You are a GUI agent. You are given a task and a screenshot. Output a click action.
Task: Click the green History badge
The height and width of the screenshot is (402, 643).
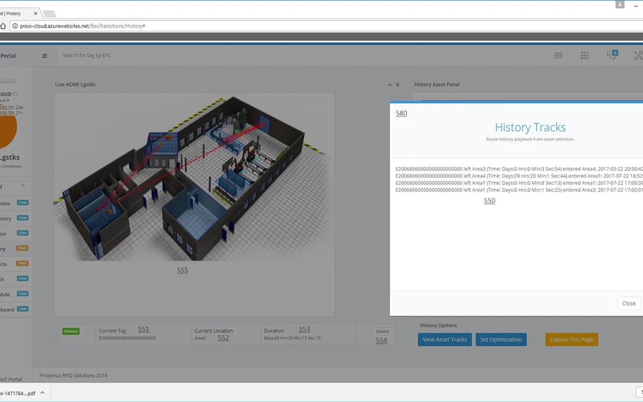pyautogui.click(x=71, y=331)
